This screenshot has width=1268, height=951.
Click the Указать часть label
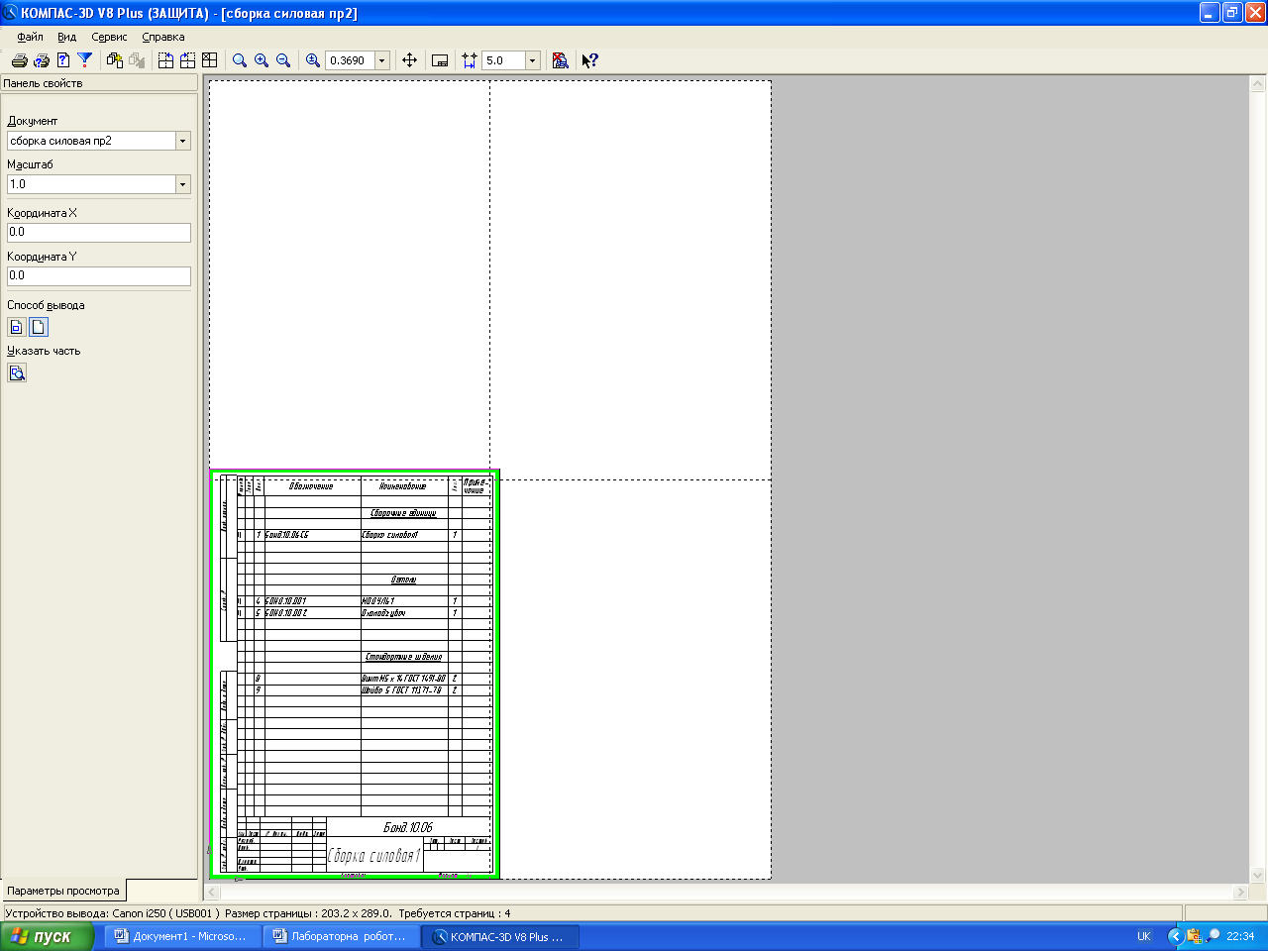point(44,351)
